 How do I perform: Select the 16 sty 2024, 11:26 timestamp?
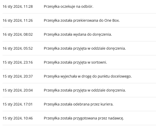[x=18, y=20]
